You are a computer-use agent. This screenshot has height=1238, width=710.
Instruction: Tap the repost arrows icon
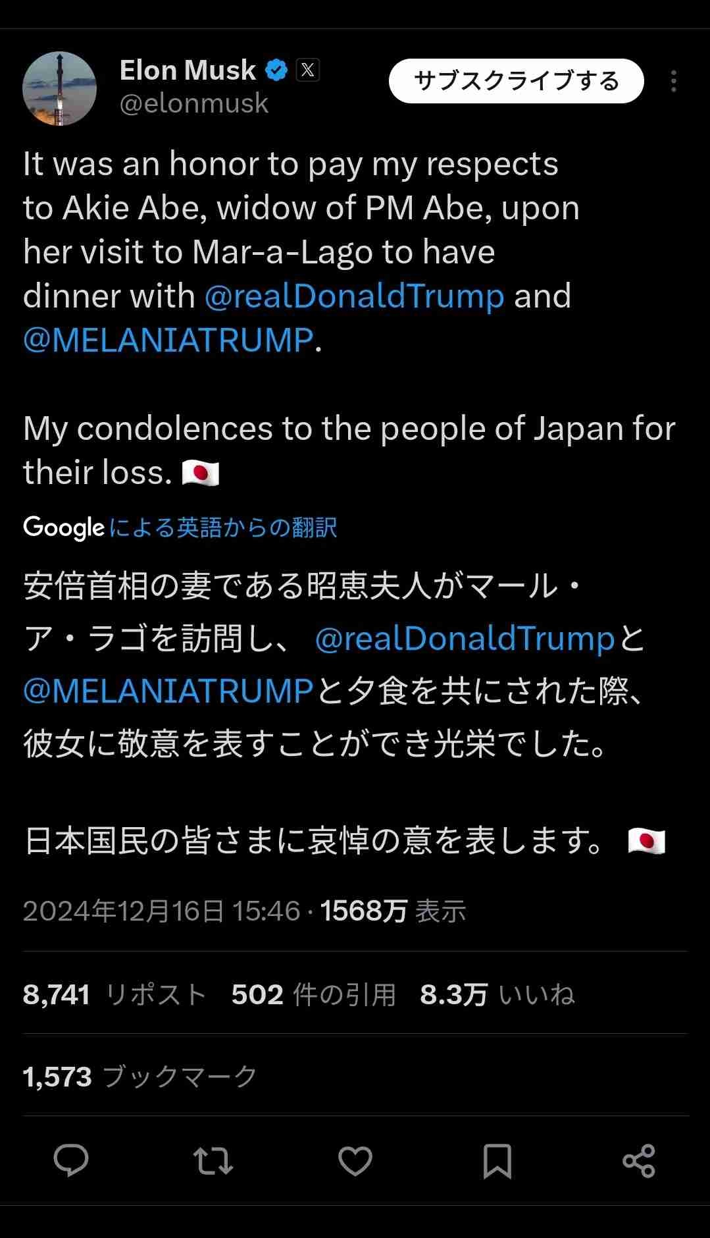pos(213,1160)
